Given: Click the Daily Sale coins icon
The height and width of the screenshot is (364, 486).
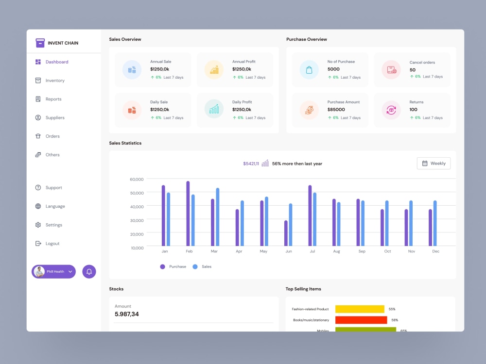Looking at the screenshot, I should (132, 110).
